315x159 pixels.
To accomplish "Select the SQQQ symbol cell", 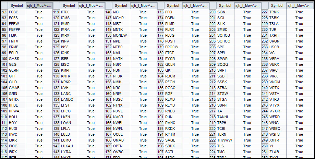I will point(226,64).
